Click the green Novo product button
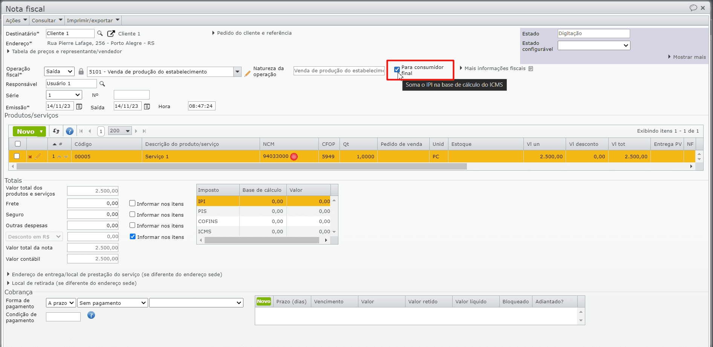This screenshot has width=713, height=347. [x=29, y=131]
